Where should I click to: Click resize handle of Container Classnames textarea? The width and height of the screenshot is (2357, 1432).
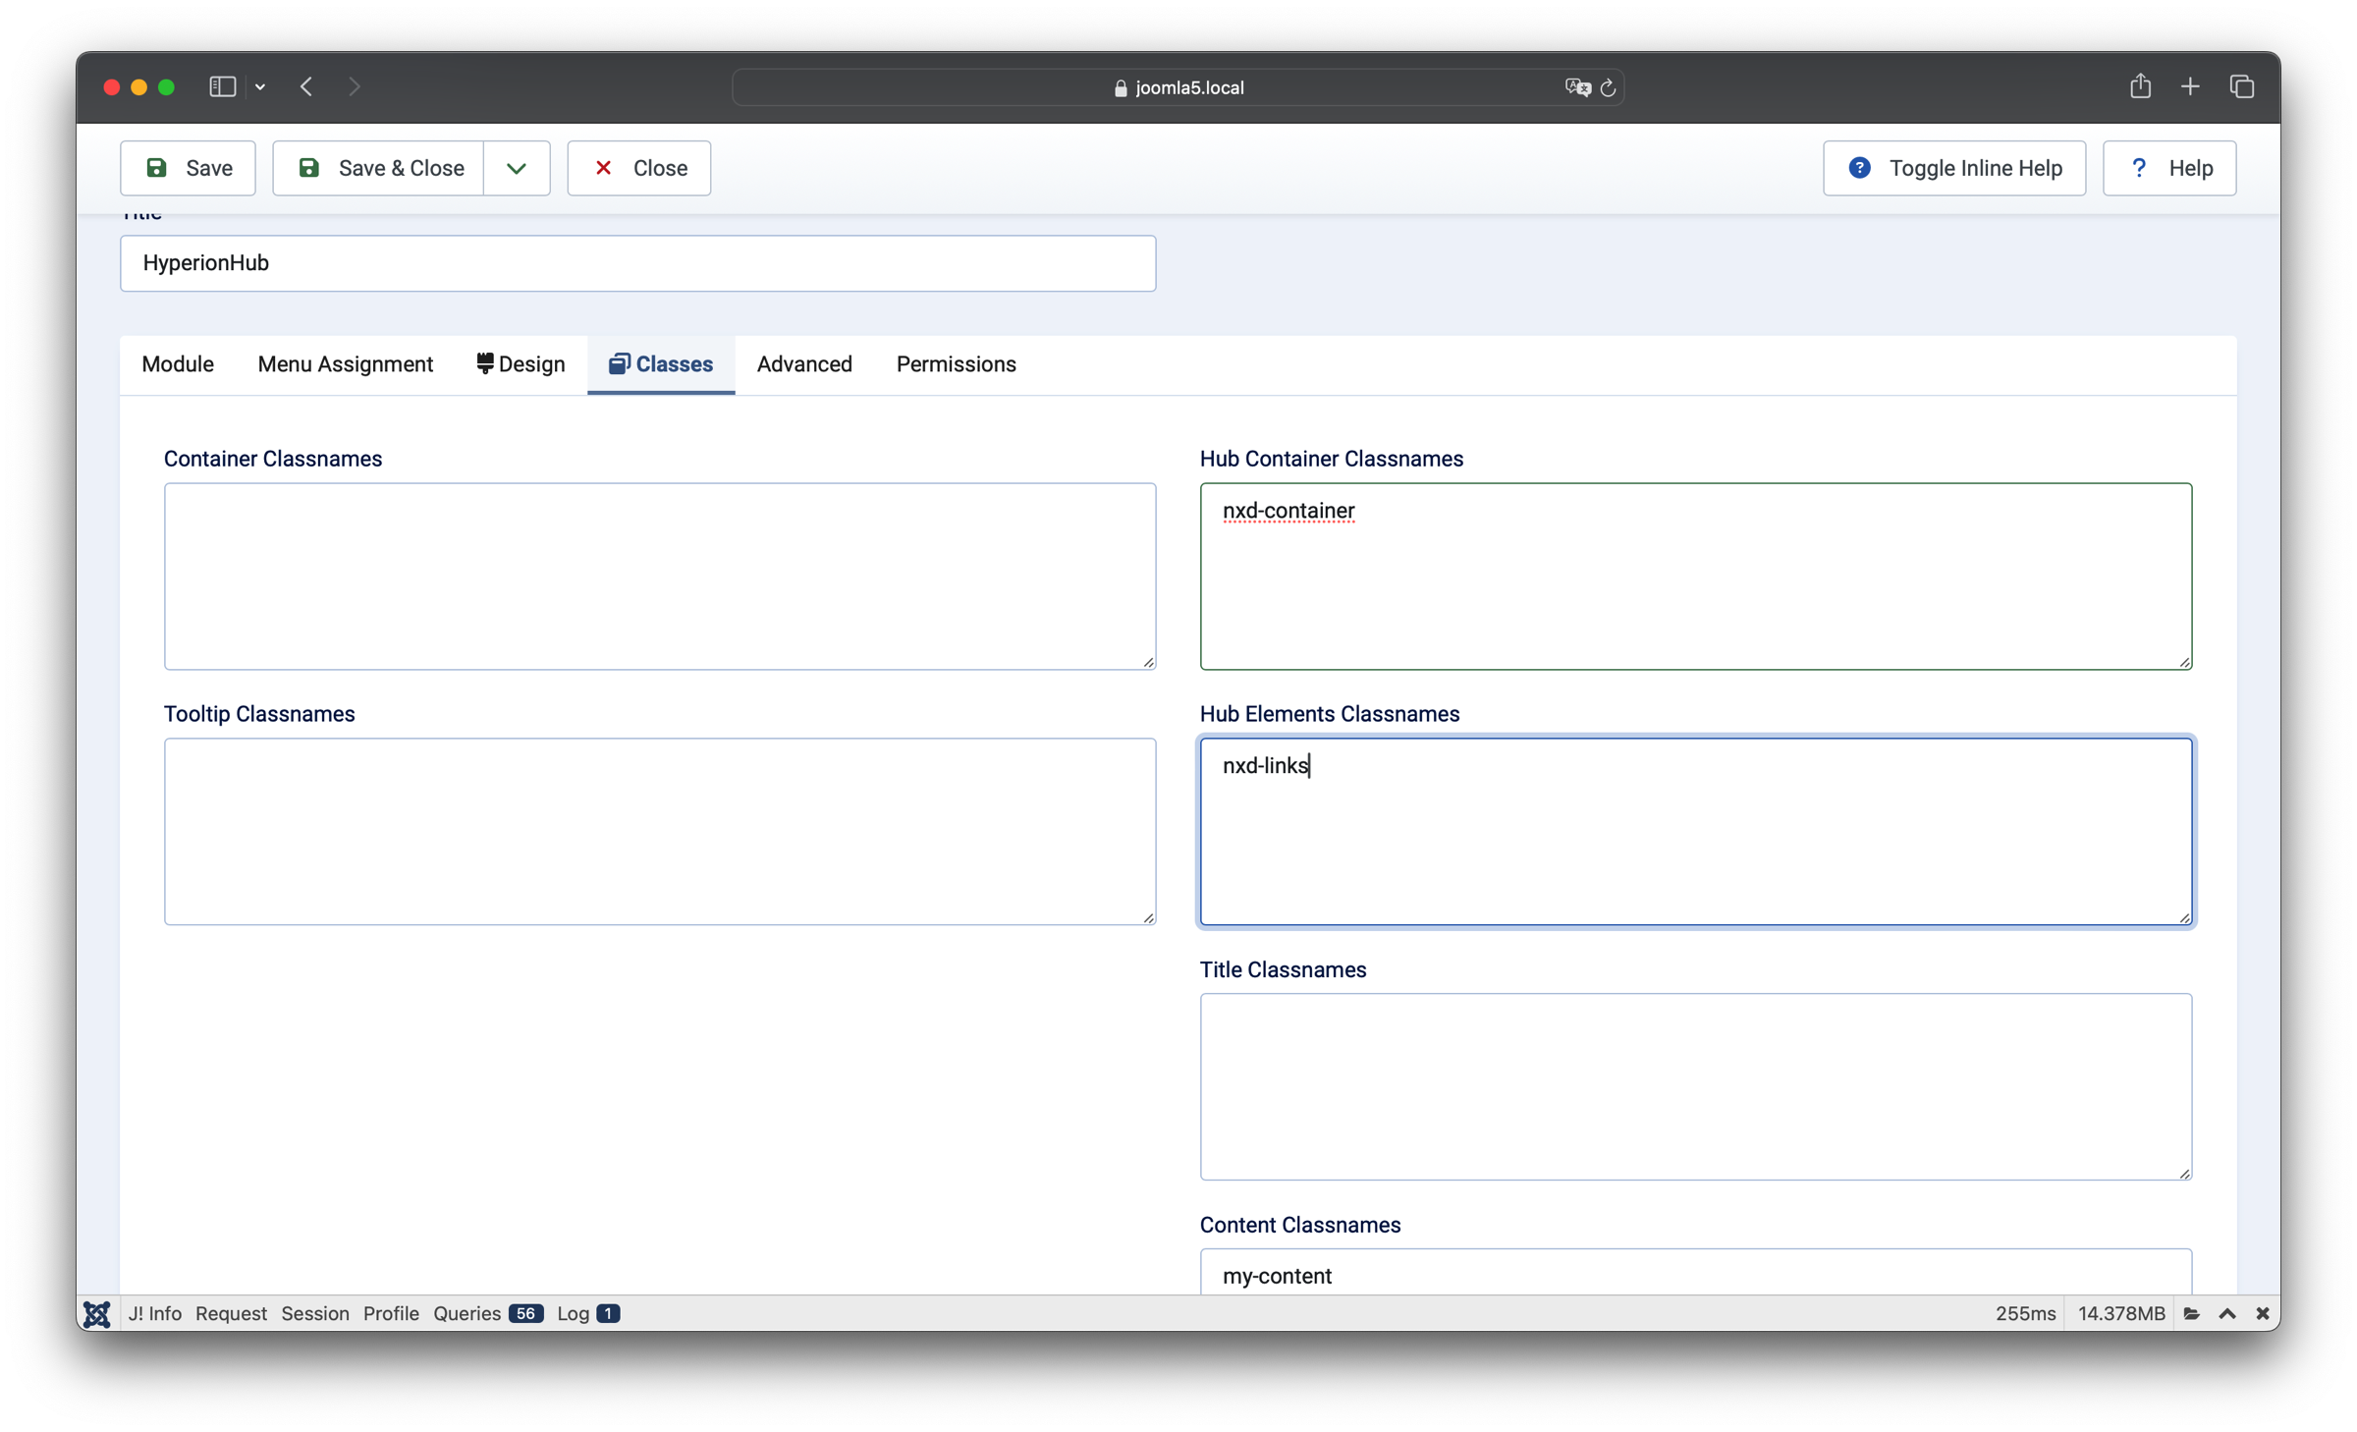1148,662
